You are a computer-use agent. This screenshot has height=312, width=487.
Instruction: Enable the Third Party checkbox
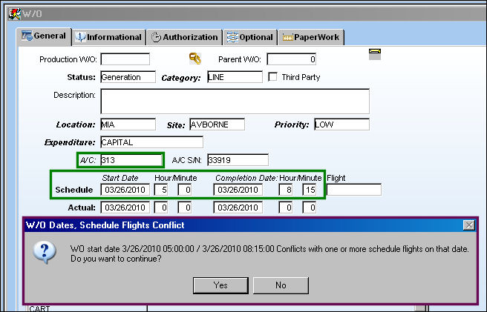[272, 77]
